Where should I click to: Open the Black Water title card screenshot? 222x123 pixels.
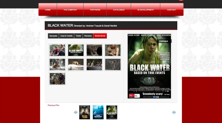tap(76, 50)
